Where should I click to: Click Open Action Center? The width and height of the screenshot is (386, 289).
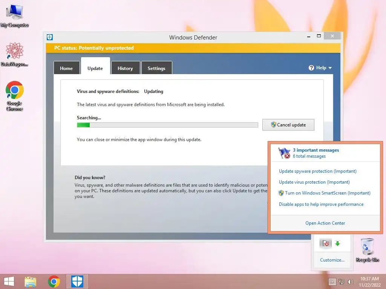[x=325, y=223]
